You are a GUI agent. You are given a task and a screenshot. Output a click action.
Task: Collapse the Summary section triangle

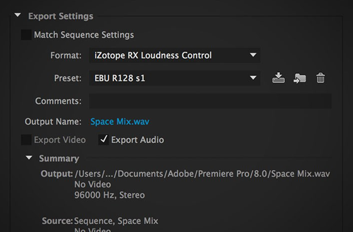click(x=29, y=158)
